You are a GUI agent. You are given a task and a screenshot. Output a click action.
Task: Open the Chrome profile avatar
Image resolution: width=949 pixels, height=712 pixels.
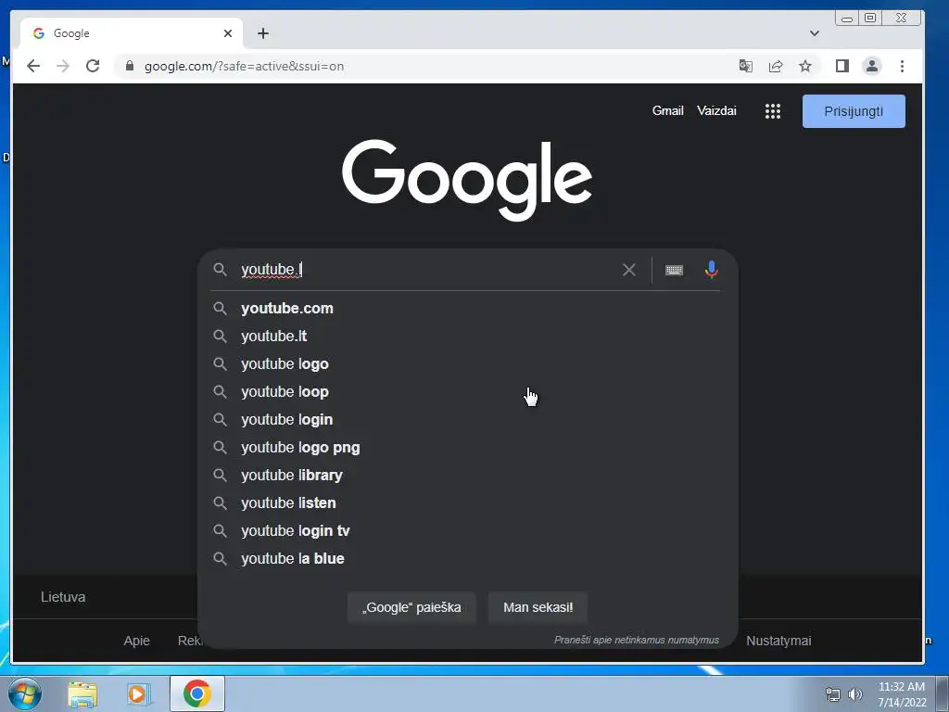(x=871, y=66)
